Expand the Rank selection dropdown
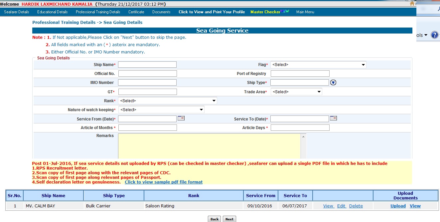Image resolution: width=440 pixels, height=222 pixels. 168,101
